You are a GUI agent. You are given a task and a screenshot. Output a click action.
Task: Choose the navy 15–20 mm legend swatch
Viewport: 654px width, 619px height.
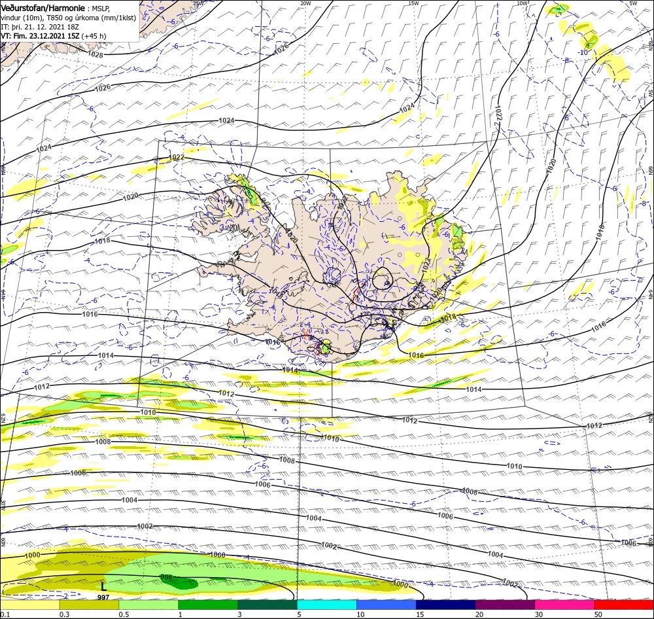pos(445,605)
